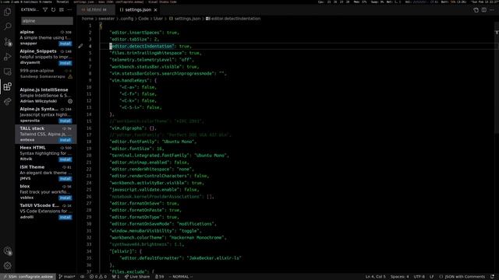Open Settings UI icon in editor toolbar

(476, 10)
